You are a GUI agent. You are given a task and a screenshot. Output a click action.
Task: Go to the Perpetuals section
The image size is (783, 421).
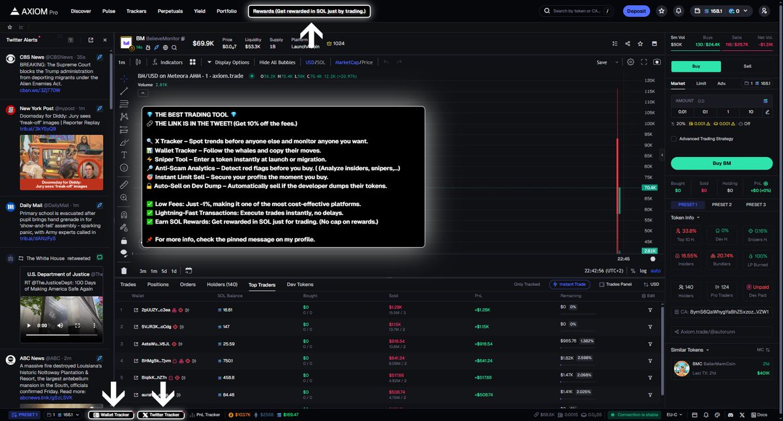170,11
